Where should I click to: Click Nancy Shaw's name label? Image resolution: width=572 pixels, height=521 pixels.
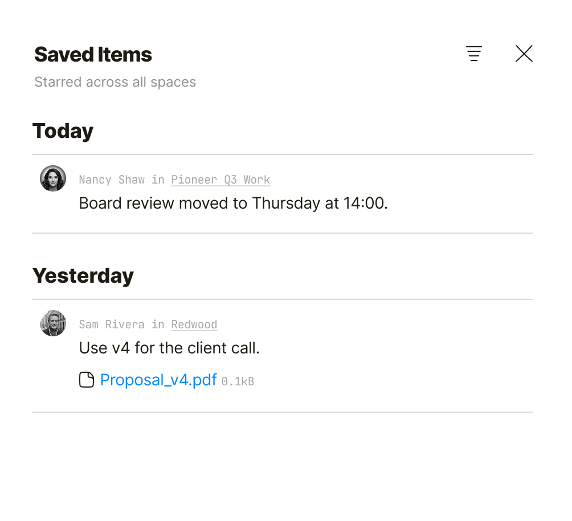click(x=112, y=180)
